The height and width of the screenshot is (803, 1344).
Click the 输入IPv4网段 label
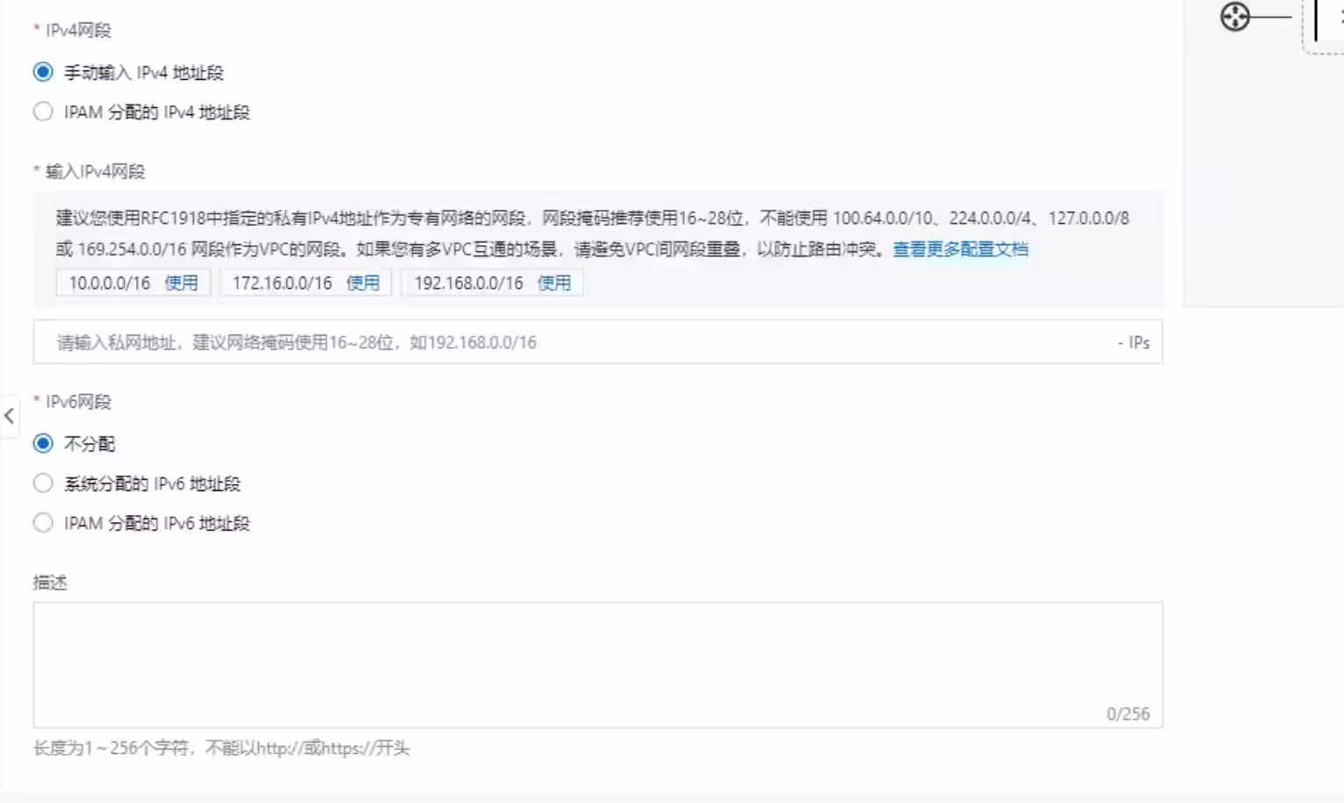click(95, 171)
